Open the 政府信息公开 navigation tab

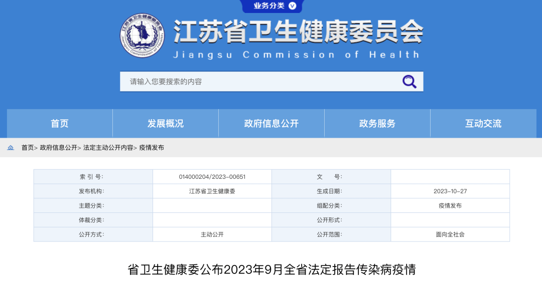tap(272, 124)
